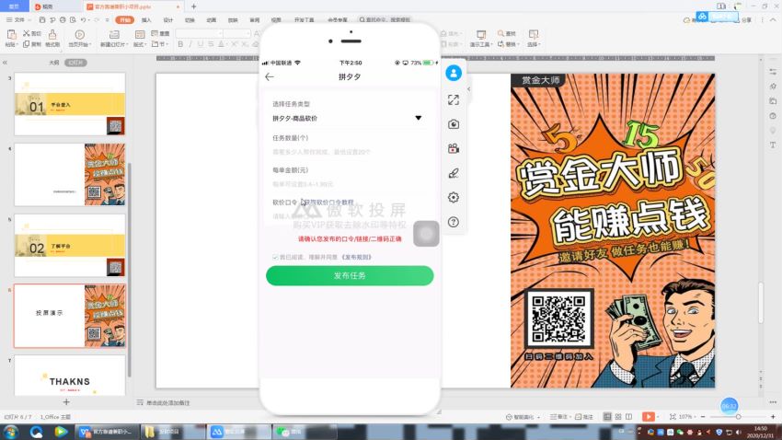The height and width of the screenshot is (440, 782).
Task: Add a new slide with the plus below thumbnails
Action: [66, 401]
